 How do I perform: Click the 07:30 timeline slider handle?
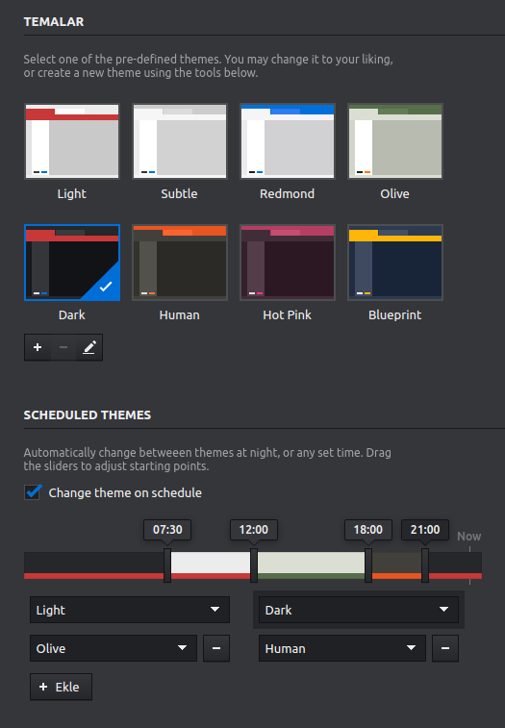pos(167,565)
